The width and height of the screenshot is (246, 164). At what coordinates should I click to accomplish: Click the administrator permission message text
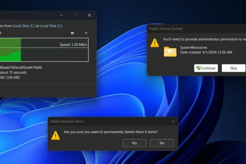click(204, 39)
